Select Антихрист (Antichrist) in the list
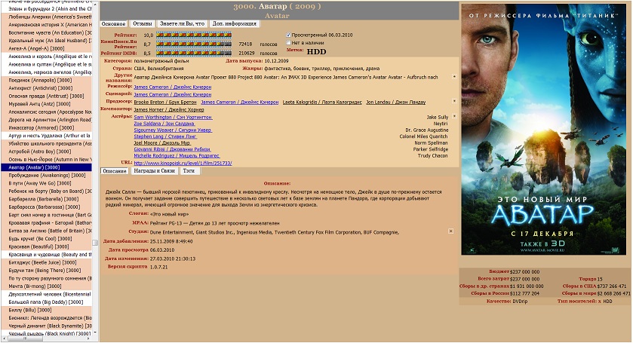633x343 pixels. [x=47, y=88]
